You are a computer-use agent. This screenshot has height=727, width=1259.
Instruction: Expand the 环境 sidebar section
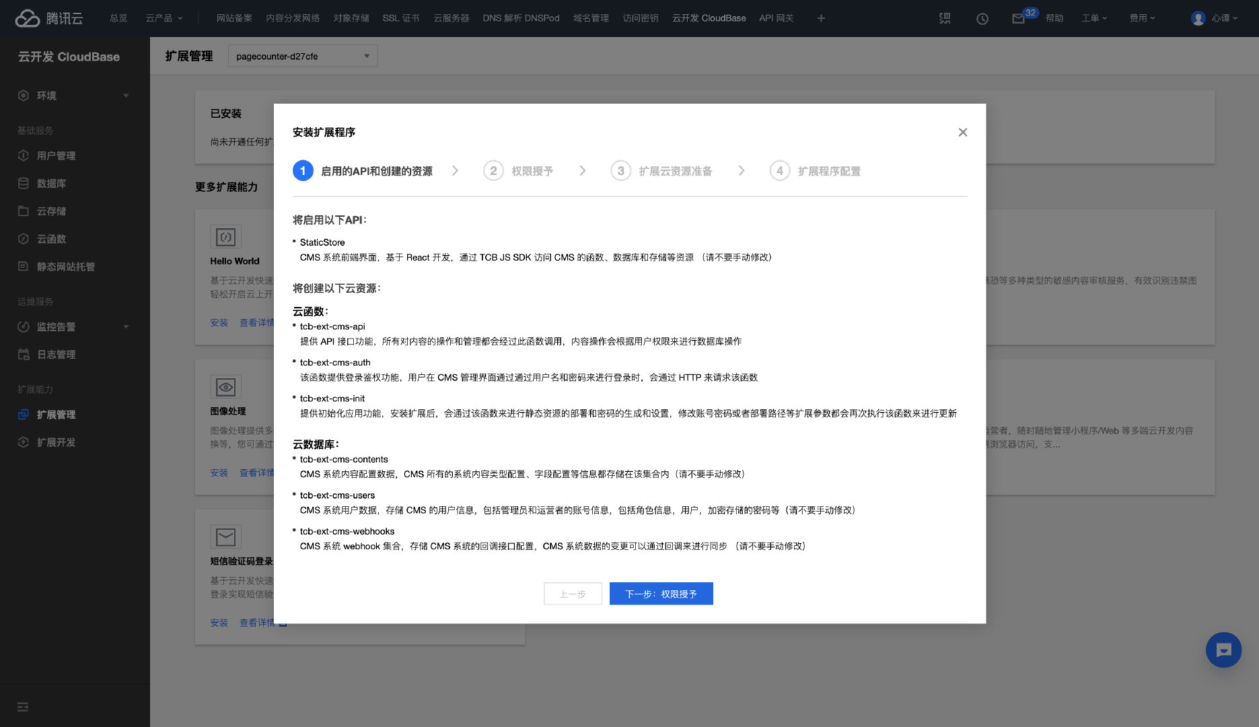point(126,96)
